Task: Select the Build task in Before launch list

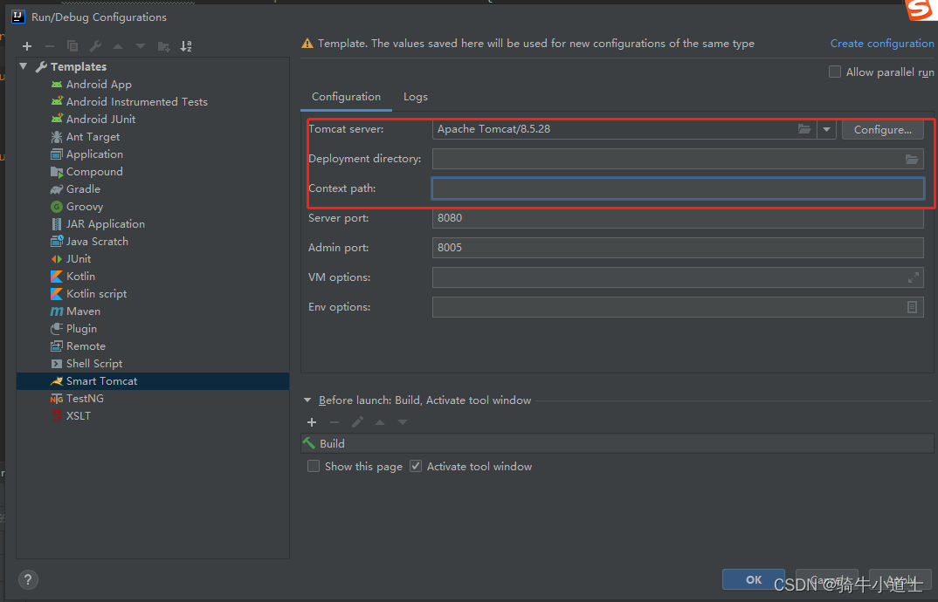Action: point(617,443)
